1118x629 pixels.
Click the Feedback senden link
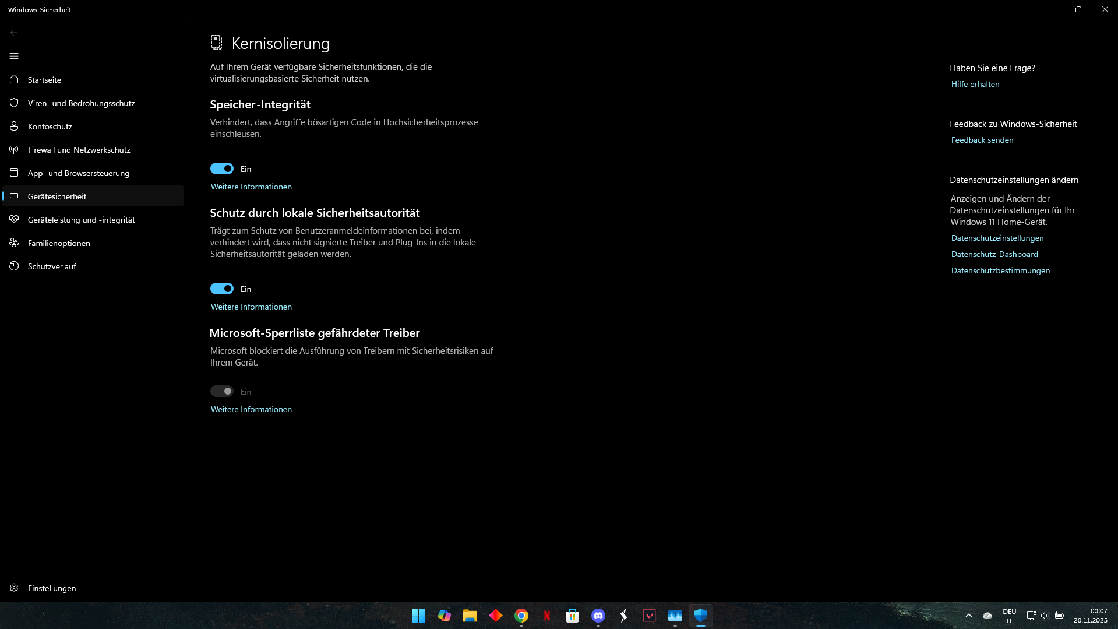(982, 140)
